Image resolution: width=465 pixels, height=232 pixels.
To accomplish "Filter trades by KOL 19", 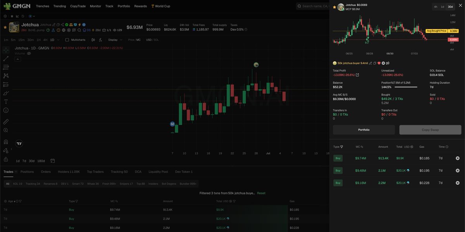I will click(17, 184).
